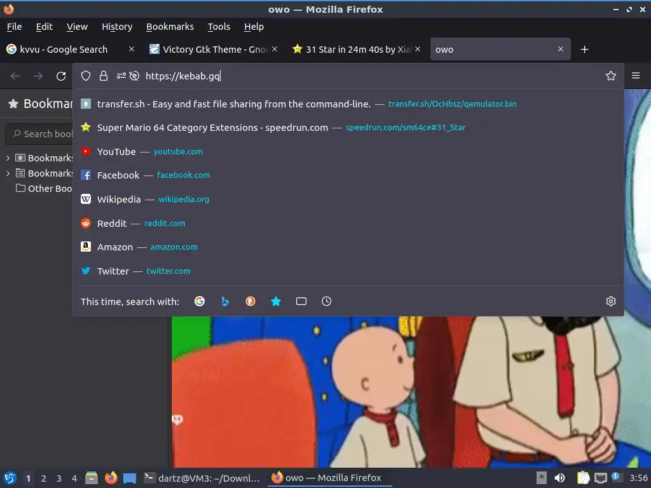
Task: Open search settings gear
Action: pyautogui.click(x=611, y=301)
